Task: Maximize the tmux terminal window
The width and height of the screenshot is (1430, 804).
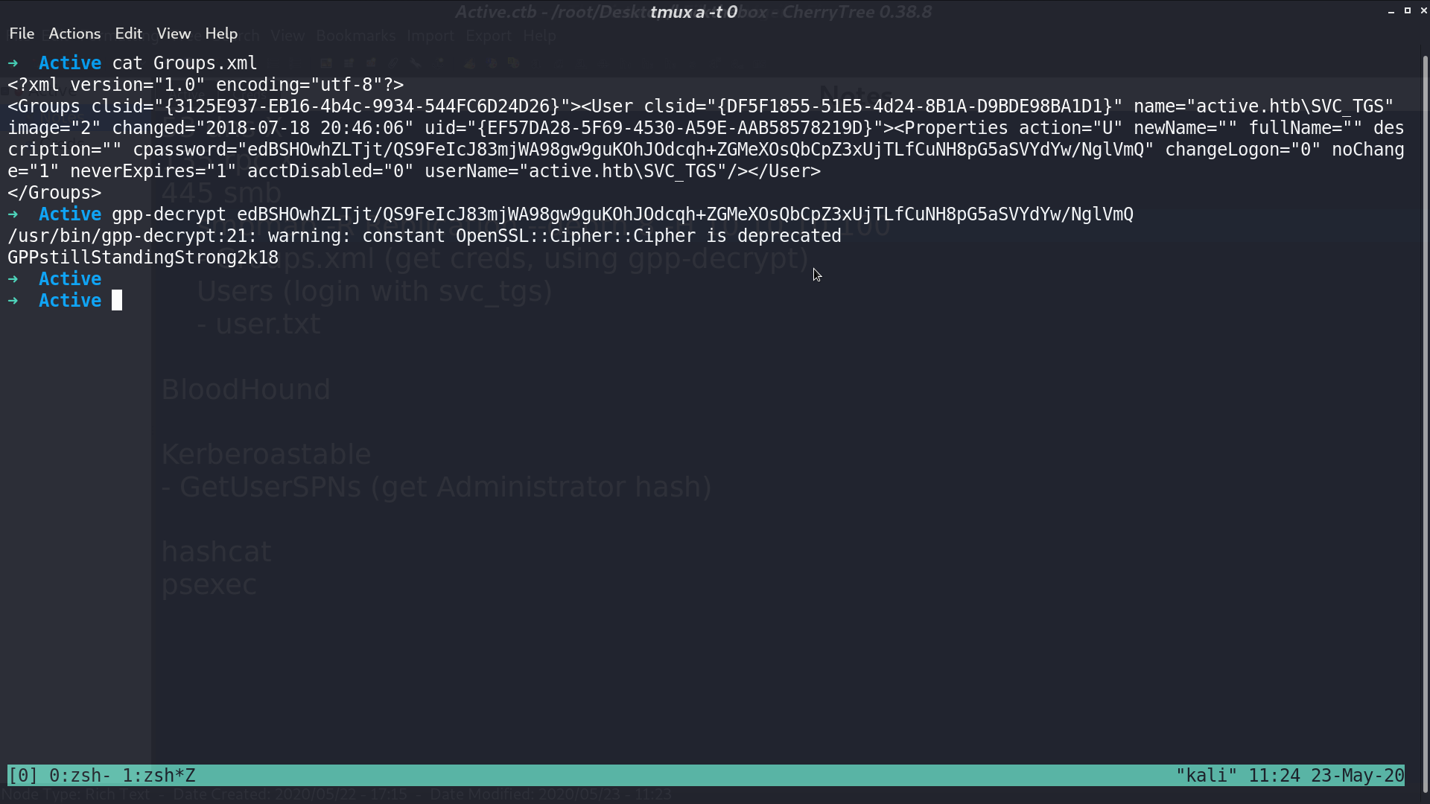Action: click(1407, 11)
